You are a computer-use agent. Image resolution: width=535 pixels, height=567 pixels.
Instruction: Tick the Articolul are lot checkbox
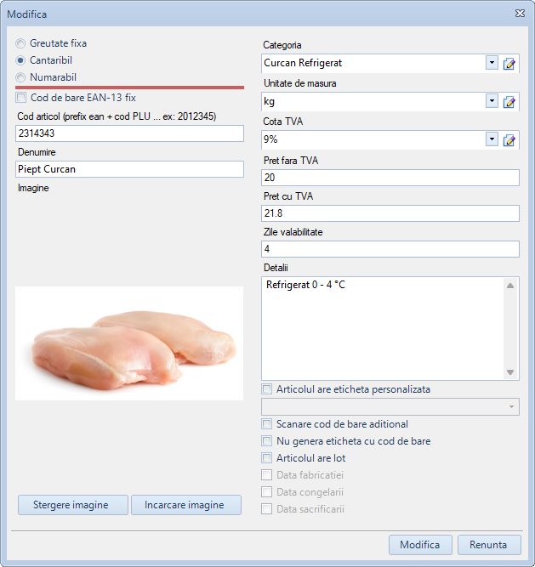tap(267, 458)
